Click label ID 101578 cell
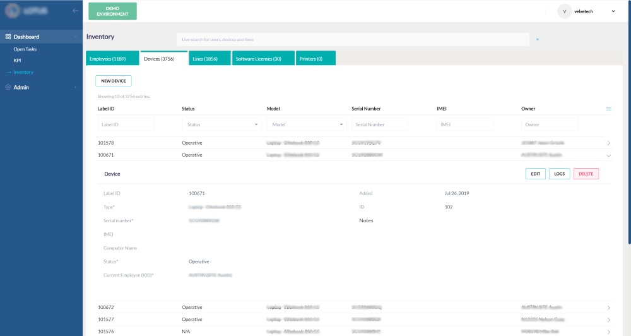Screen dimensions: 631x336 click(x=106, y=143)
